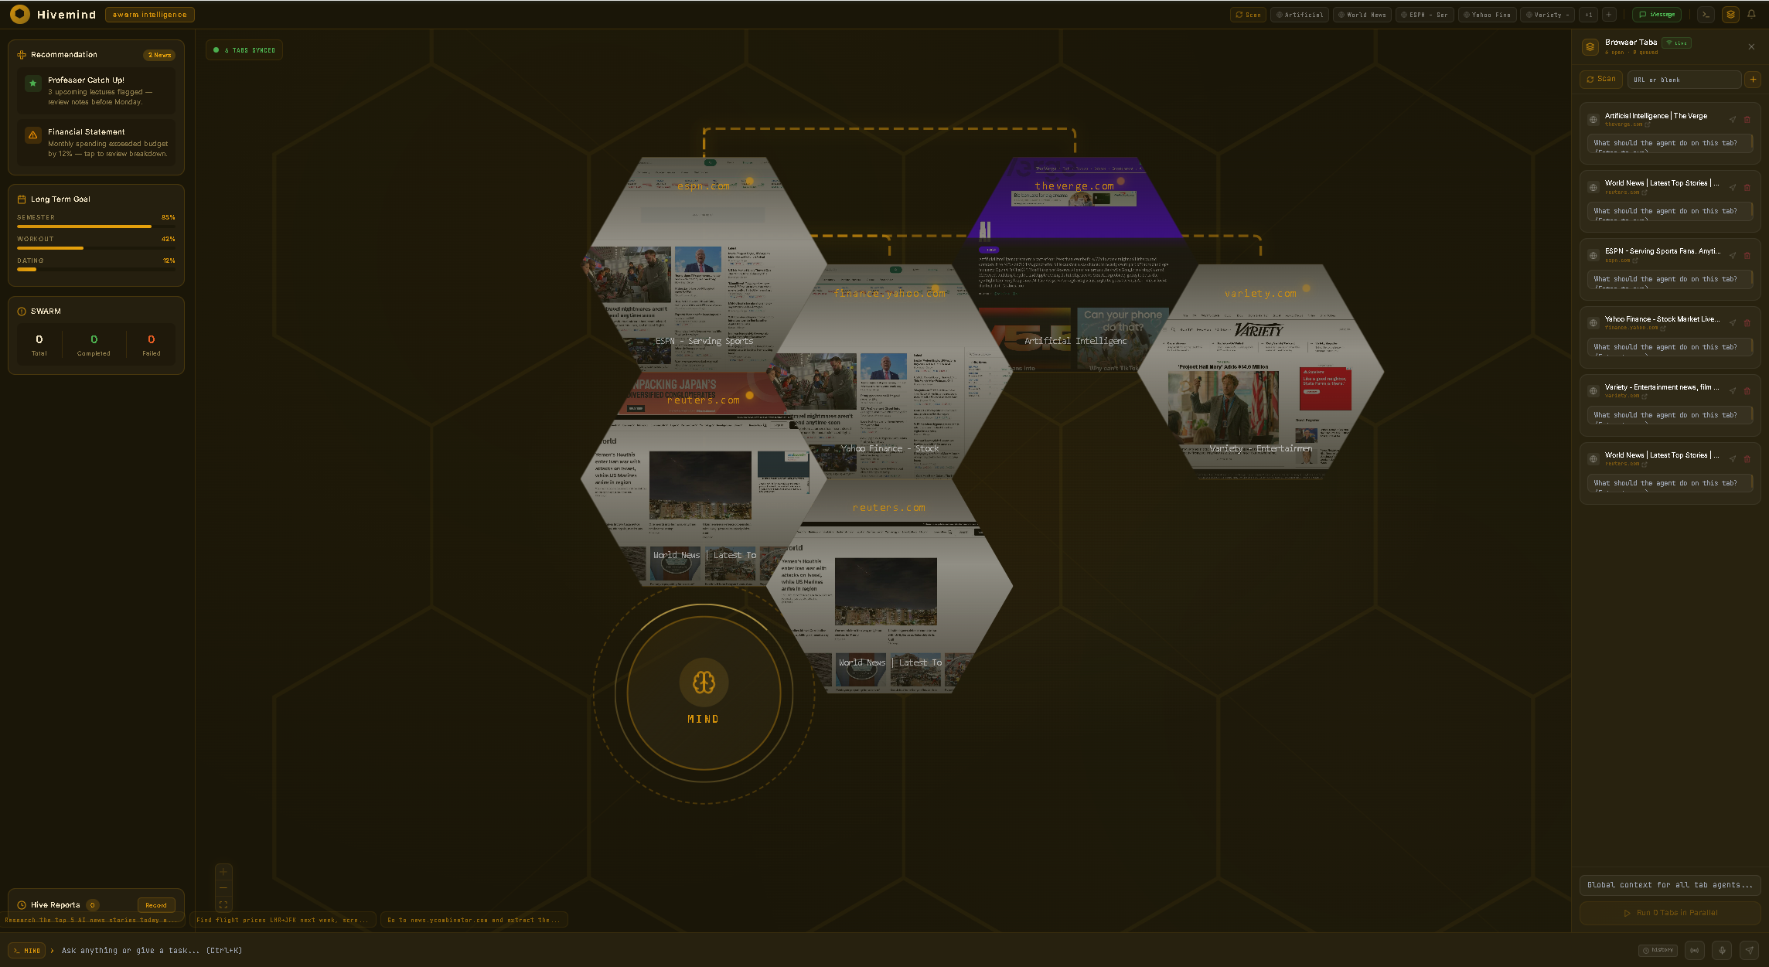
Task: Toggle the Browser Tabs stack icon in the header
Action: pyautogui.click(x=1730, y=14)
